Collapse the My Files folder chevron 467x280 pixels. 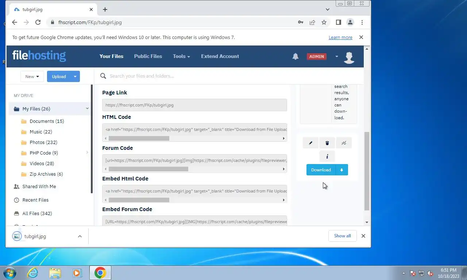coord(87,108)
